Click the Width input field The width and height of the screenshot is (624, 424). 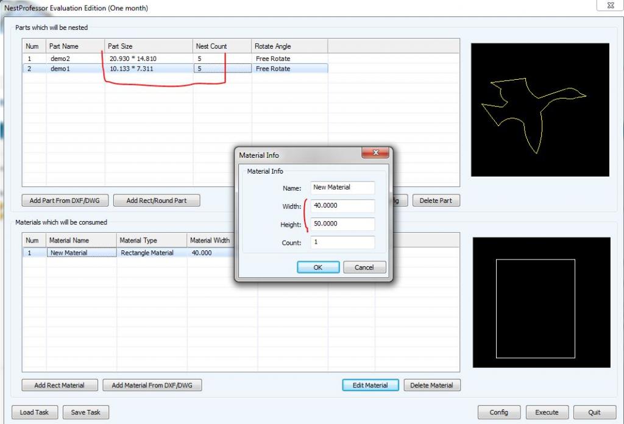[342, 206]
